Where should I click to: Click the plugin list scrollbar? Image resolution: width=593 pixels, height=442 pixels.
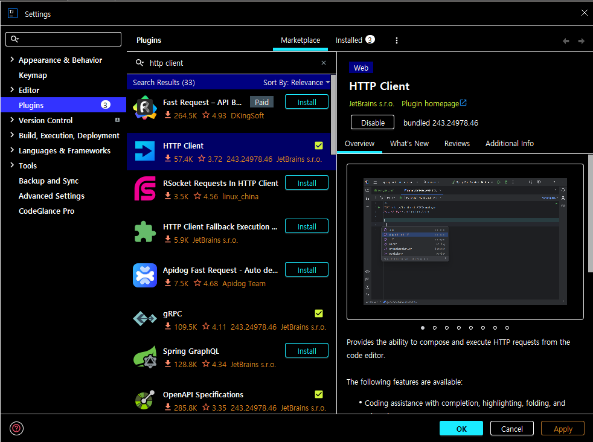pos(333,115)
